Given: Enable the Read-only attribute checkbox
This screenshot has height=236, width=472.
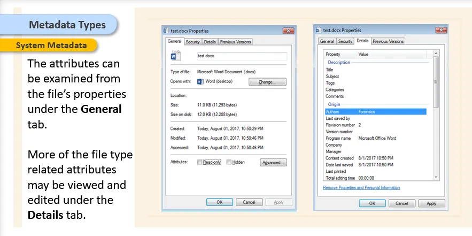Looking at the screenshot, I should pos(200,162).
